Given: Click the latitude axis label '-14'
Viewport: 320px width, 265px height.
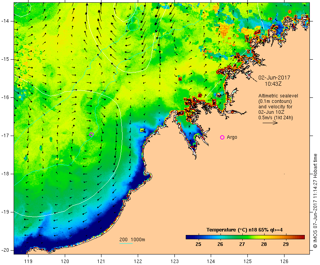Looking at the screenshot, I should 5,21.
